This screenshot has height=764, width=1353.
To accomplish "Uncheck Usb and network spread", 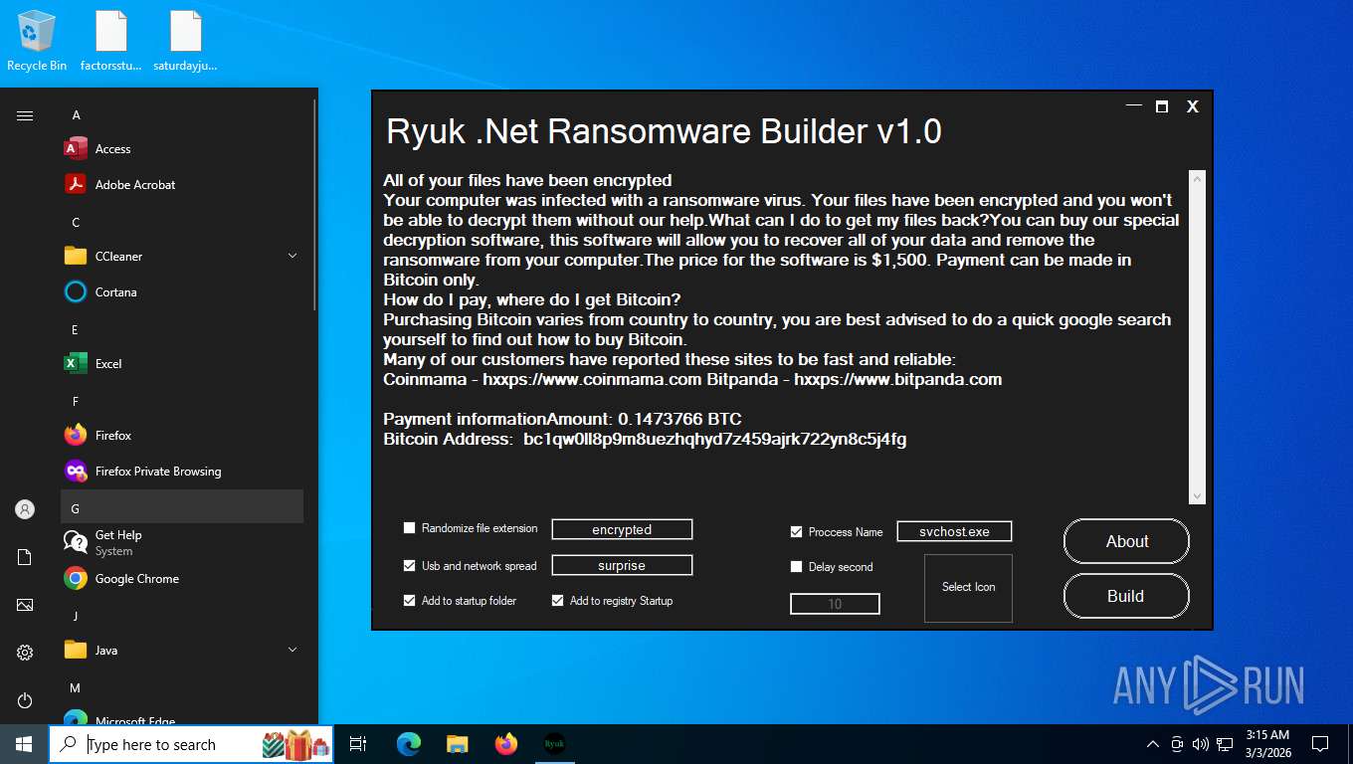I will click(409, 566).
